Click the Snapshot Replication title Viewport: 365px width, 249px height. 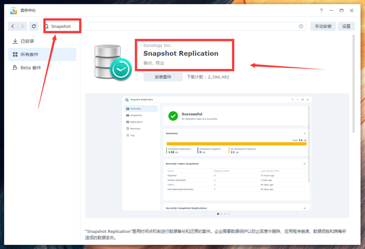coord(181,54)
